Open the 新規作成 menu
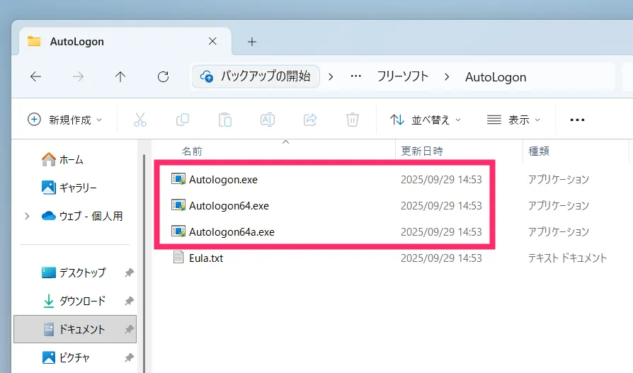The image size is (633, 373). point(64,120)
